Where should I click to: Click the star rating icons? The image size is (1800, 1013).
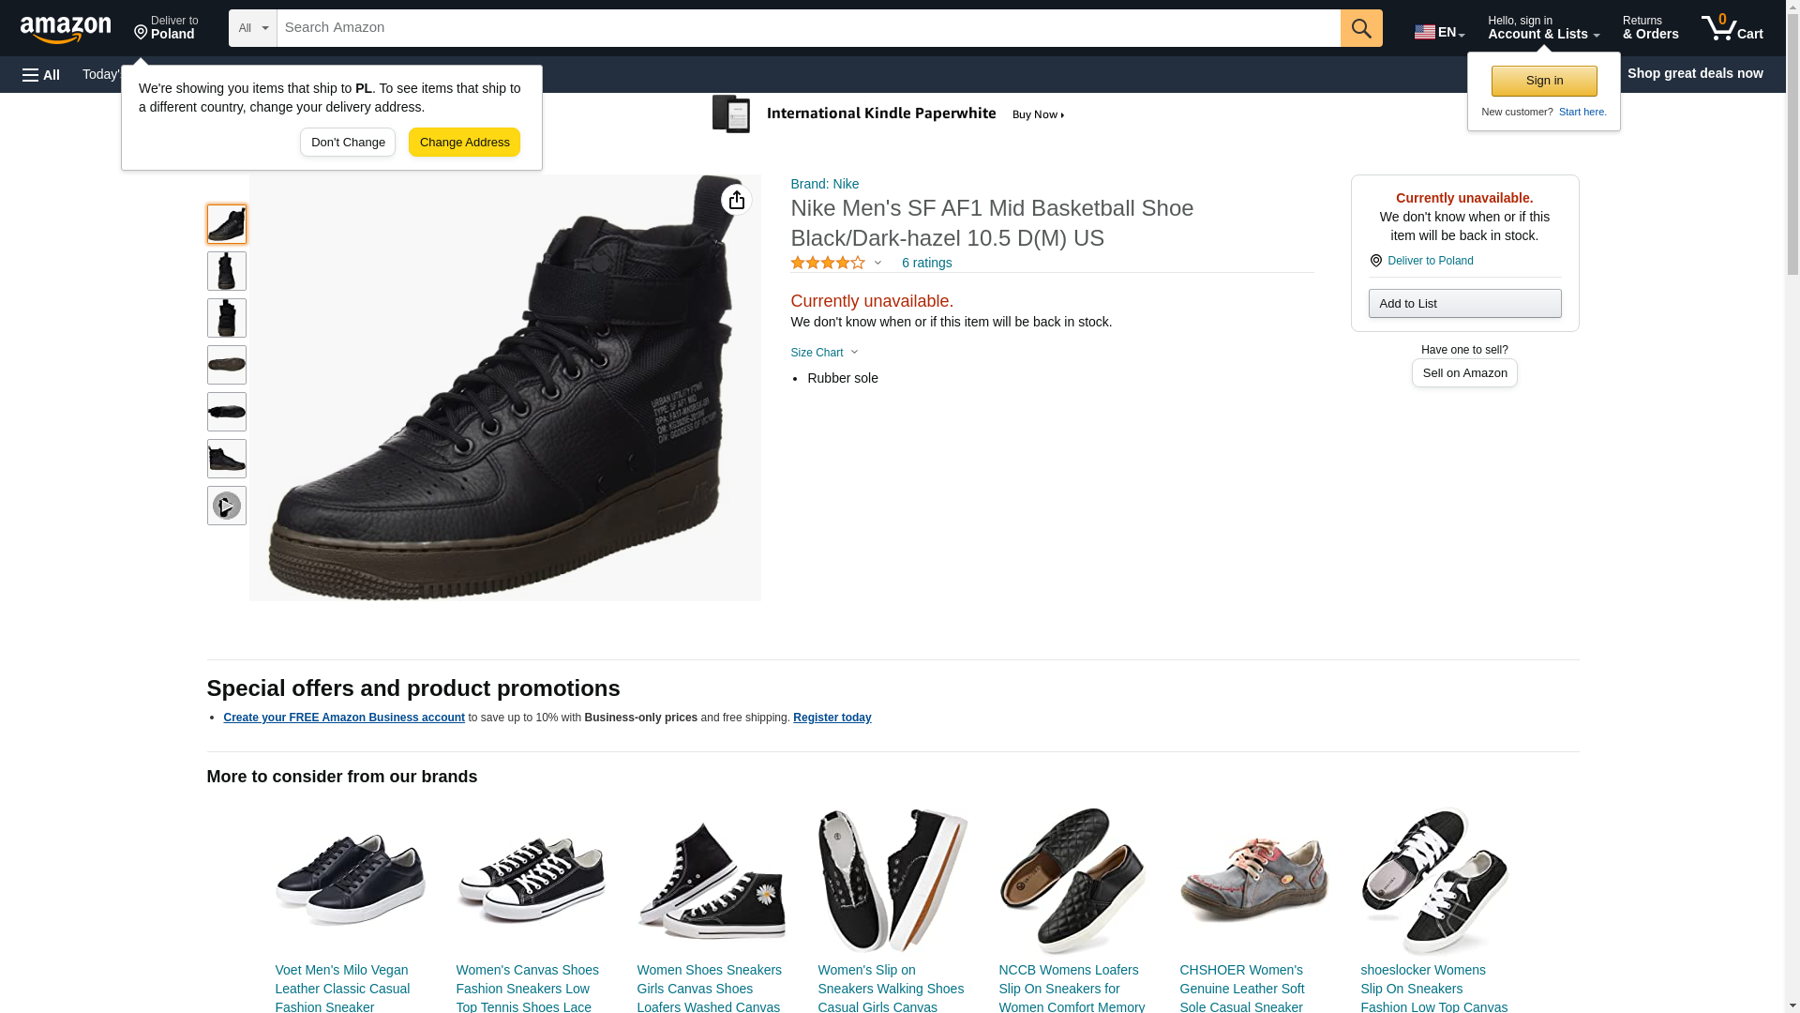coord(828,264)
